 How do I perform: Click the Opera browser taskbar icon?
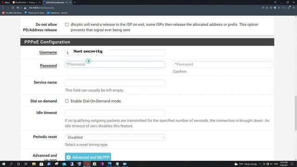87,164
